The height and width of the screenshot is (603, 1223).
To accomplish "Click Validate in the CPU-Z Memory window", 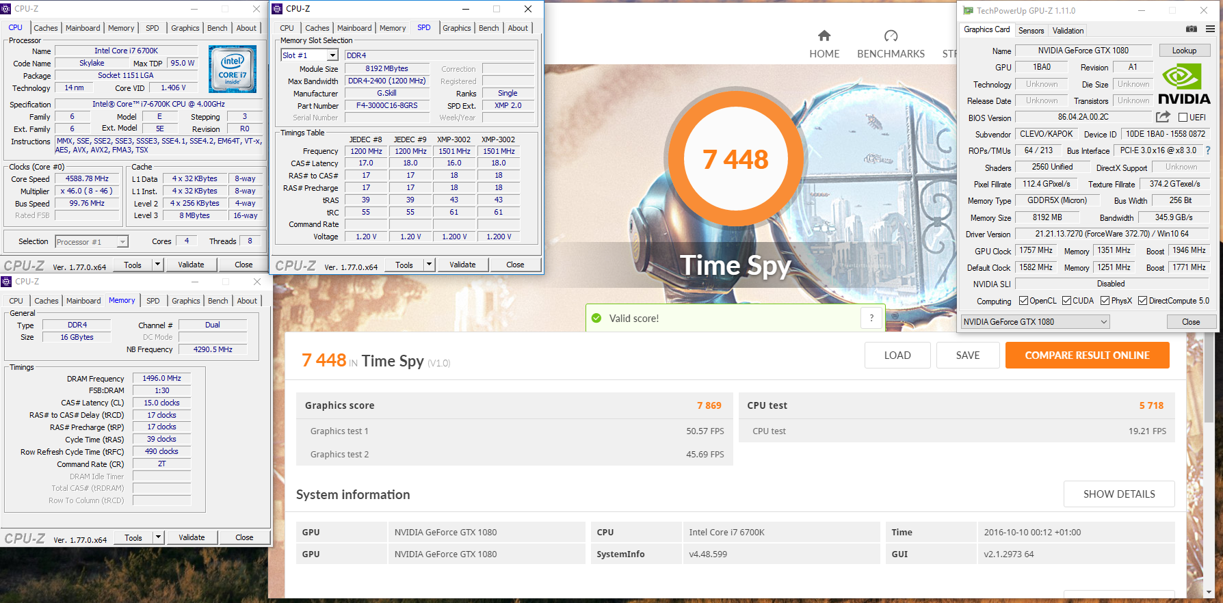I will pos(192,537).
